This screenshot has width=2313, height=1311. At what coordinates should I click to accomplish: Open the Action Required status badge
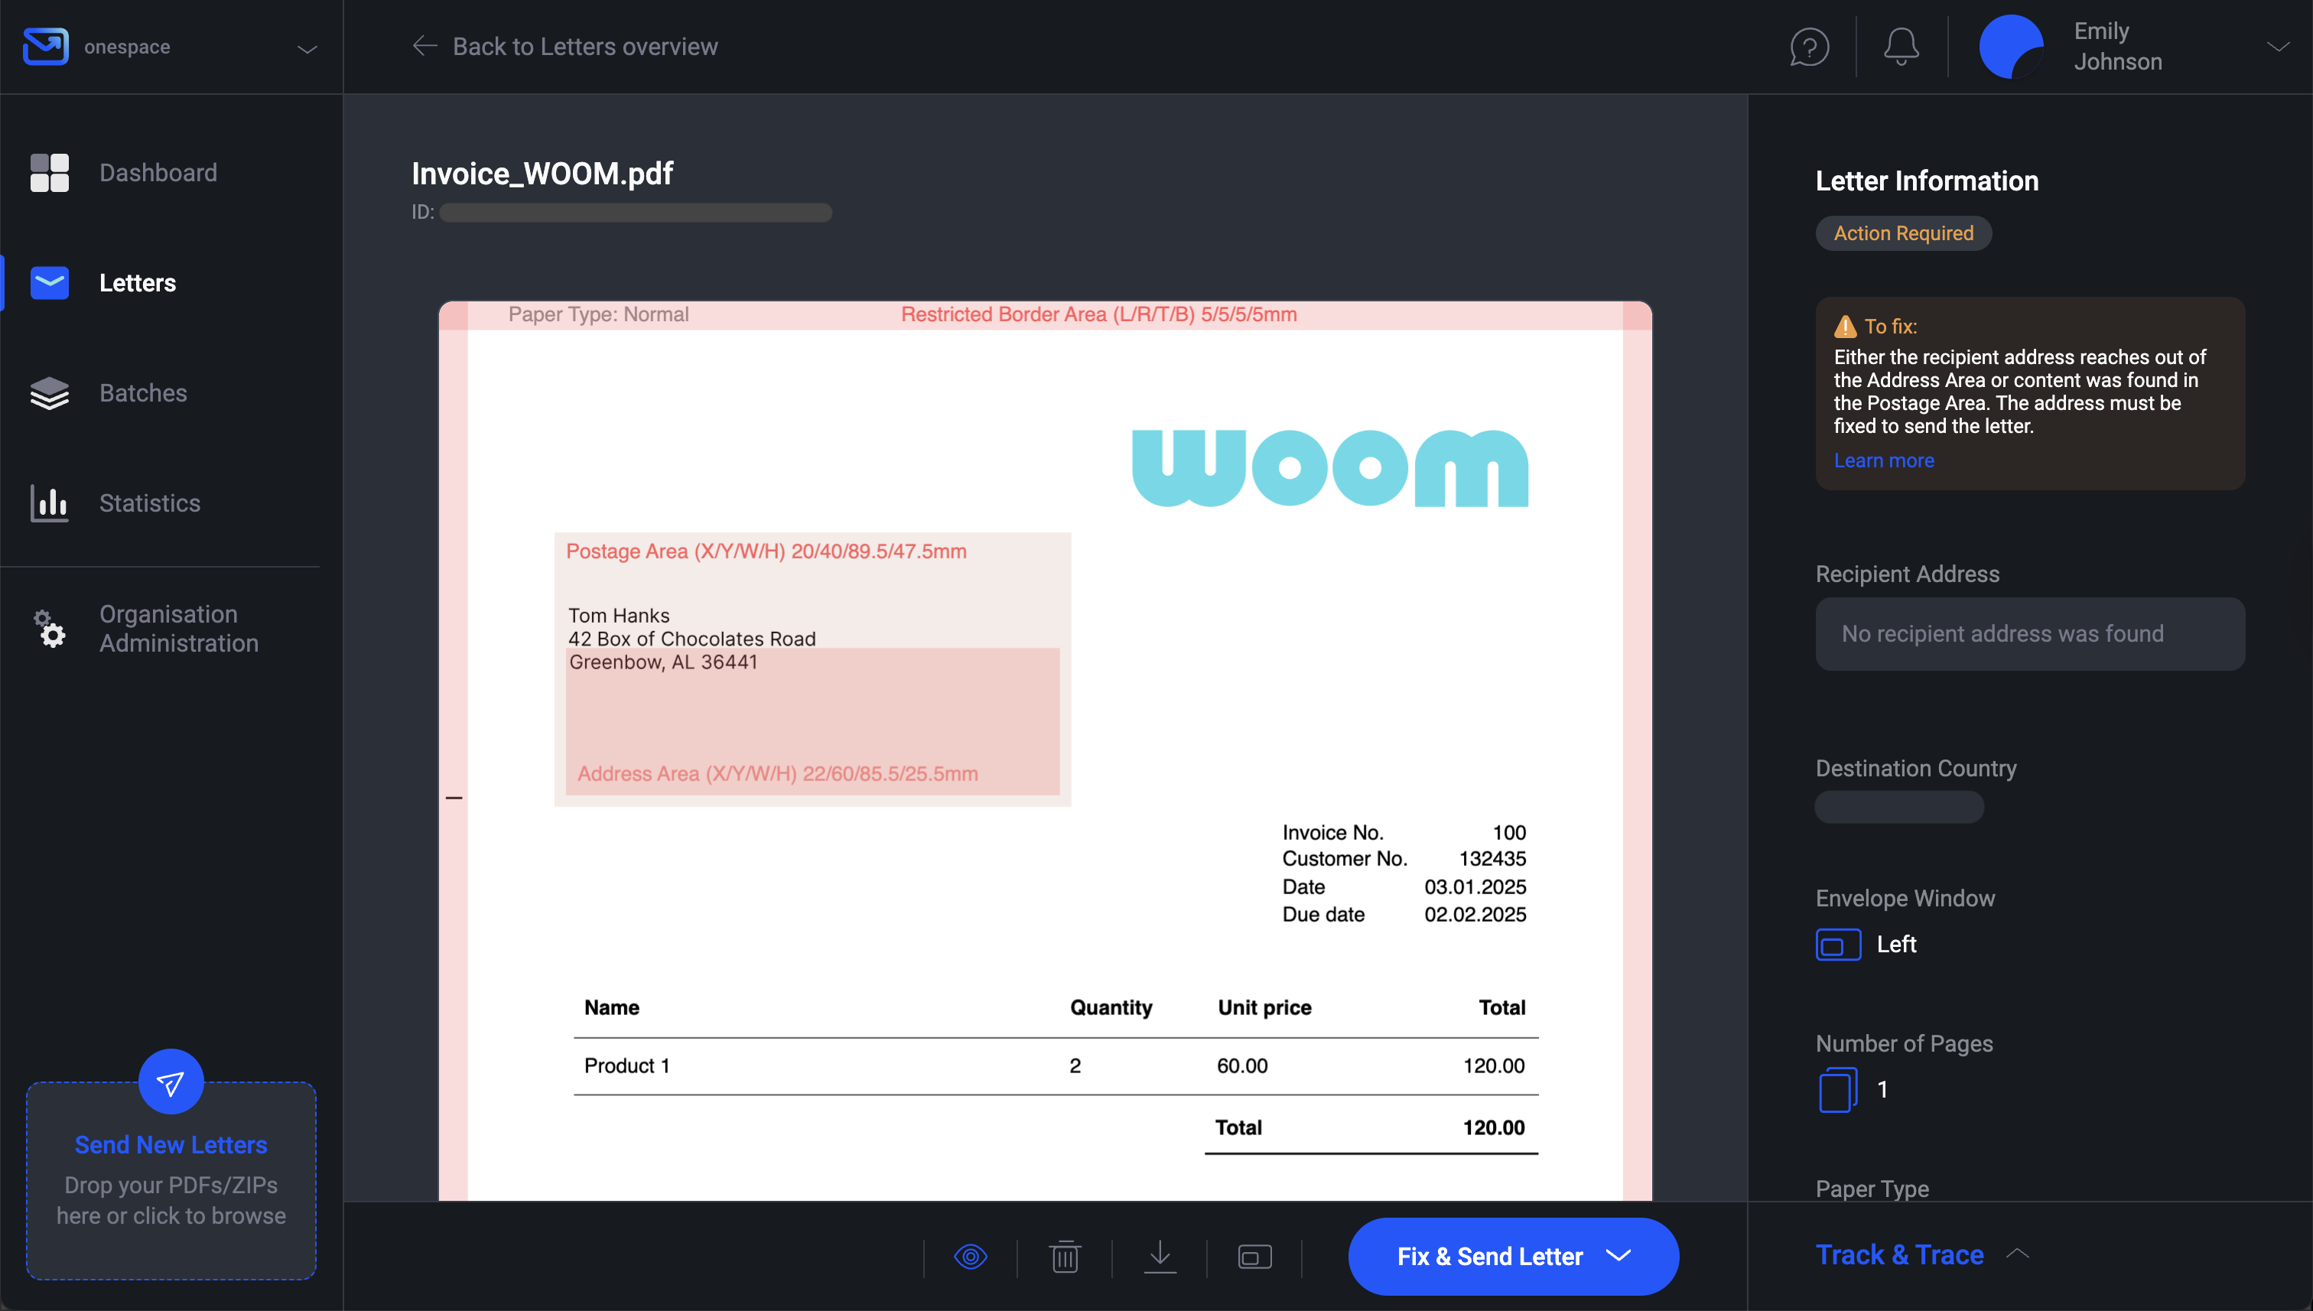[1902, 233]
